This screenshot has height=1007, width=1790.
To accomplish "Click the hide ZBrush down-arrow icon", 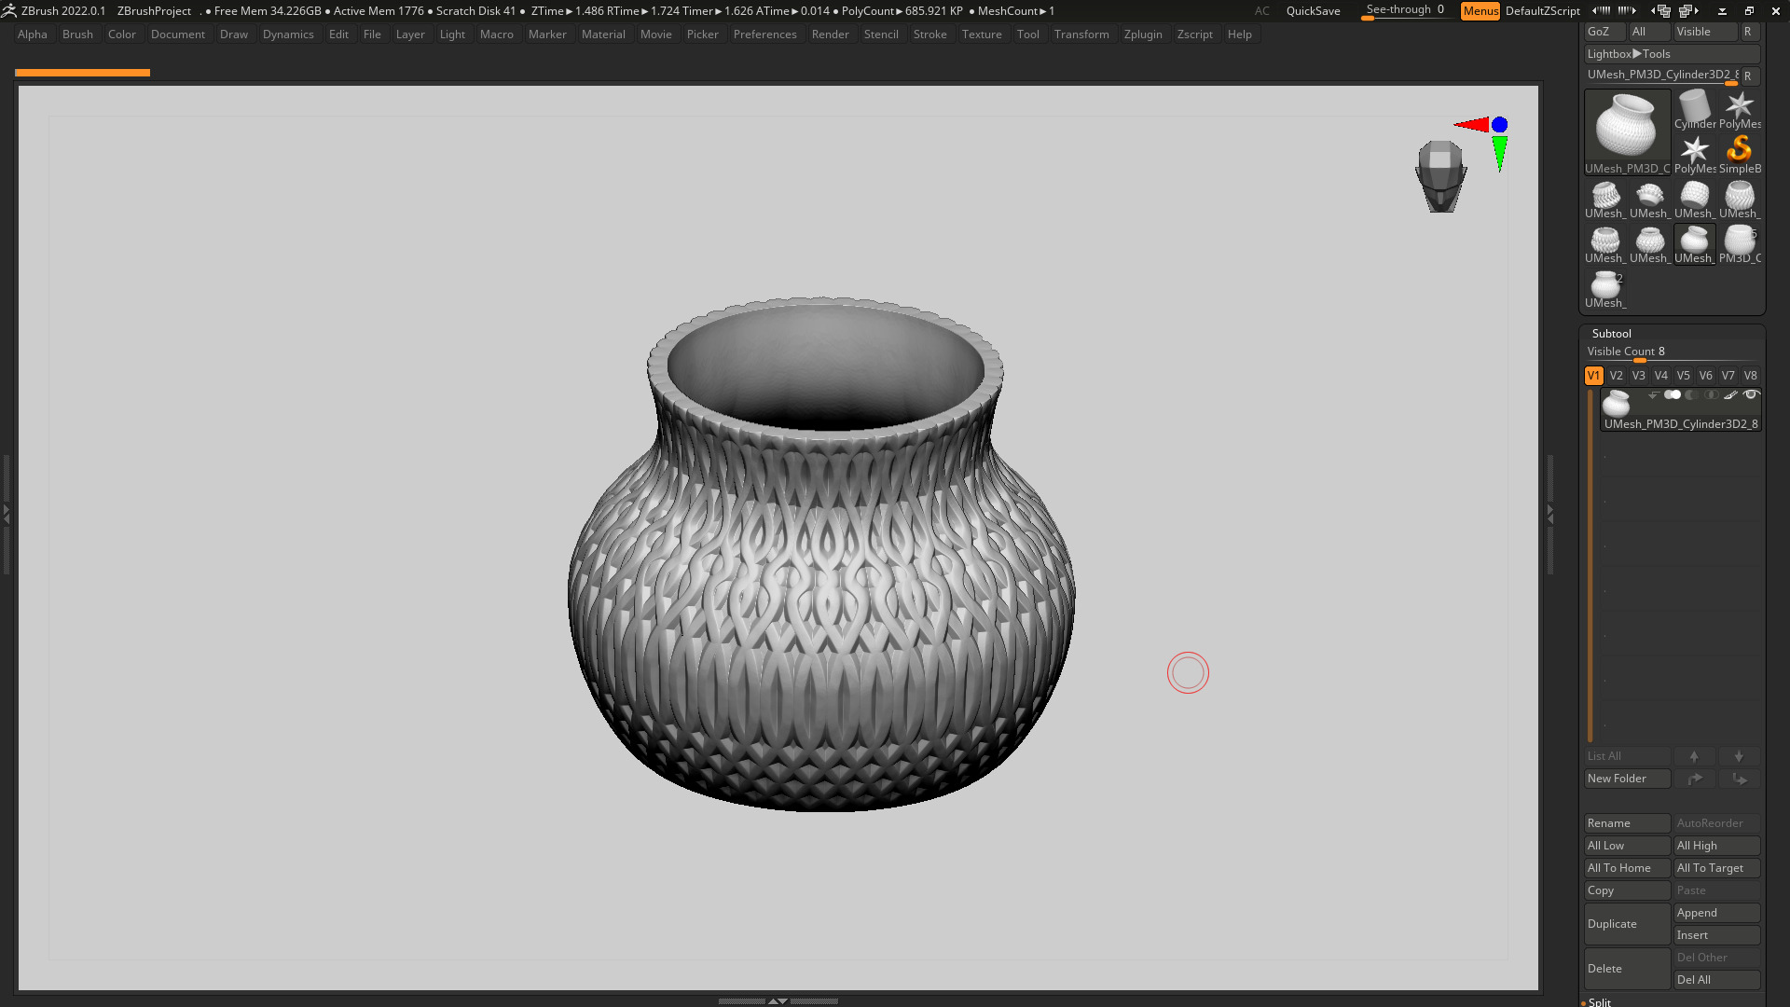I will point(1722,11).
